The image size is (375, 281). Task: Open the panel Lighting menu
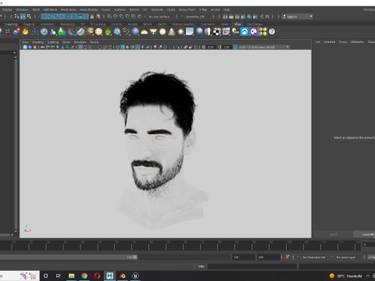click(x=53, y=42)
